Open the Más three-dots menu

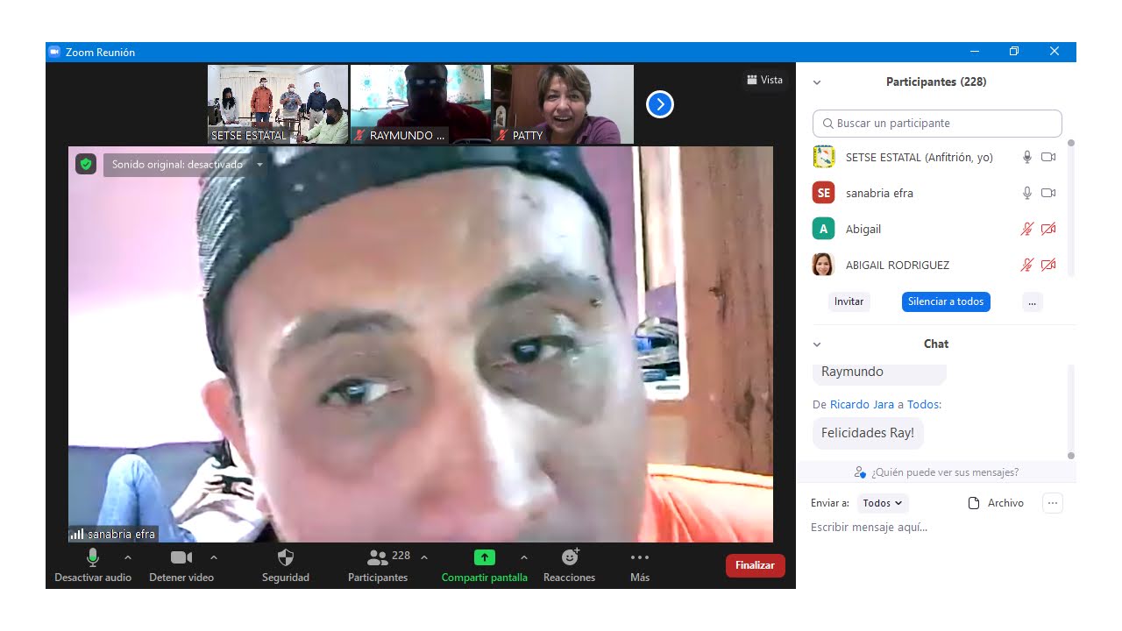640,565
